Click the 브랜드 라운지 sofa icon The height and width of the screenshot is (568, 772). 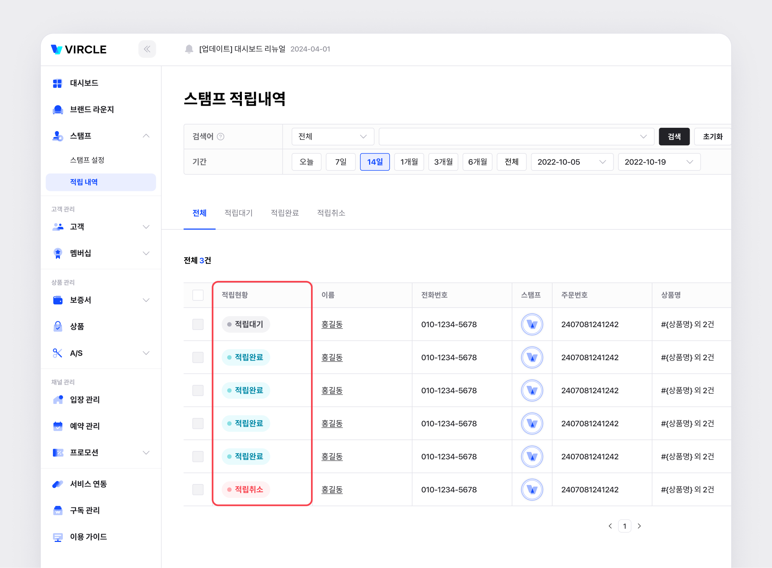58,110
